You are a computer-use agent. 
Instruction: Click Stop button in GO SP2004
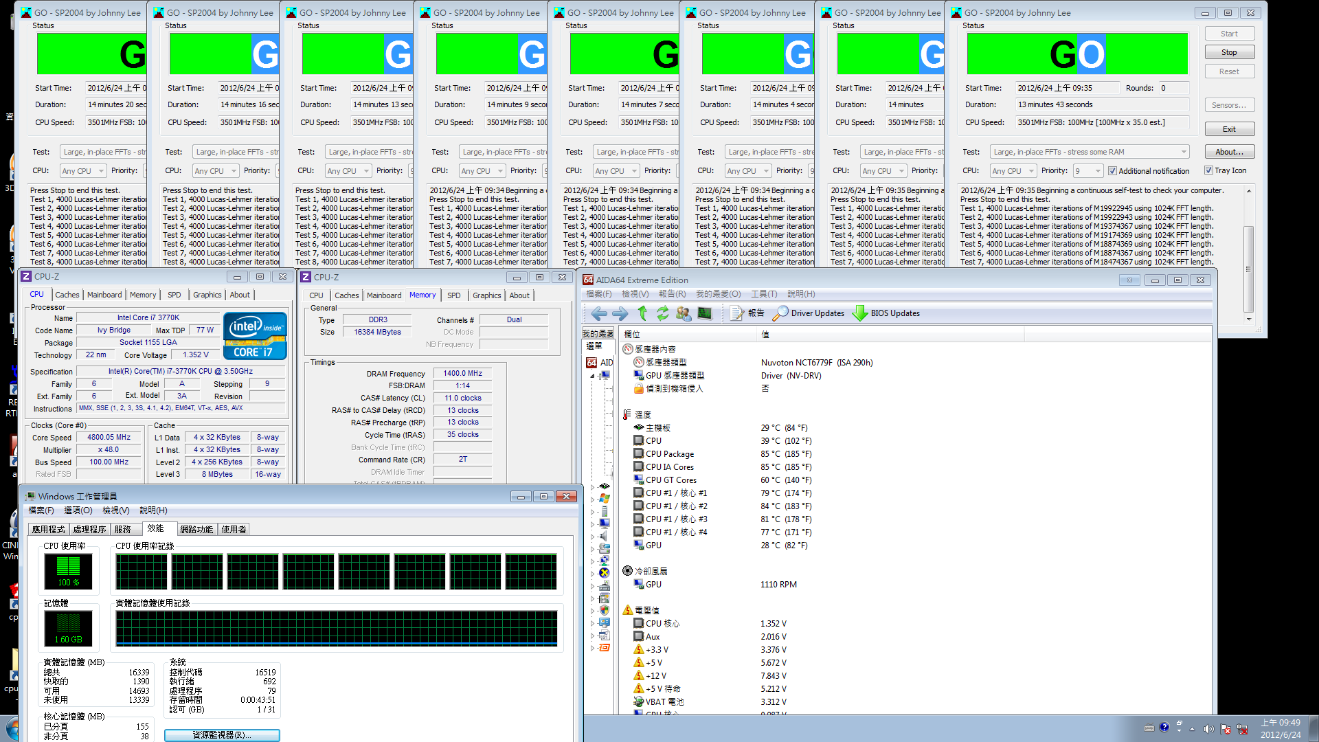tap(1229, 52)
